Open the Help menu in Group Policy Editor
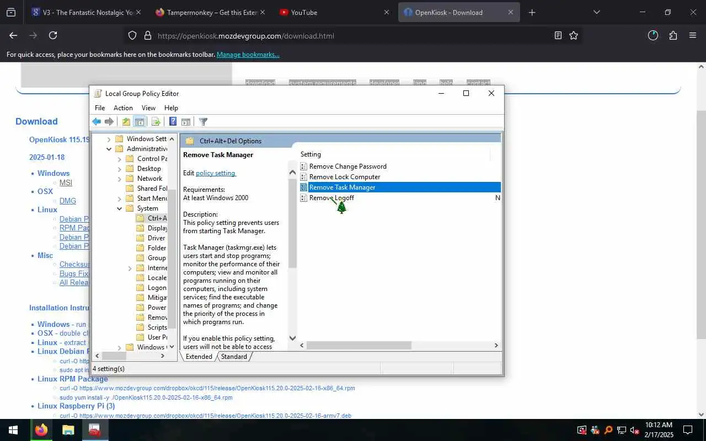This screenshot has width=706, height=441. (x=171, y=108)
